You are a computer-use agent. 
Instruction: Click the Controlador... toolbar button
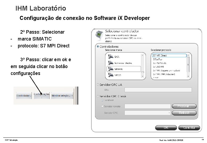(24, 96)
